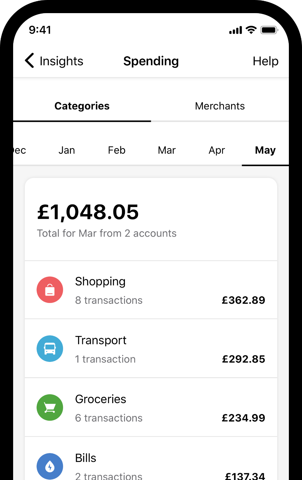Switch to the Merchants tab

click(220, 106)
